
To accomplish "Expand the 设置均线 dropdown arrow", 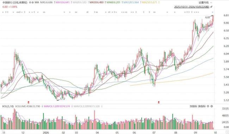I will click(211, 2).
